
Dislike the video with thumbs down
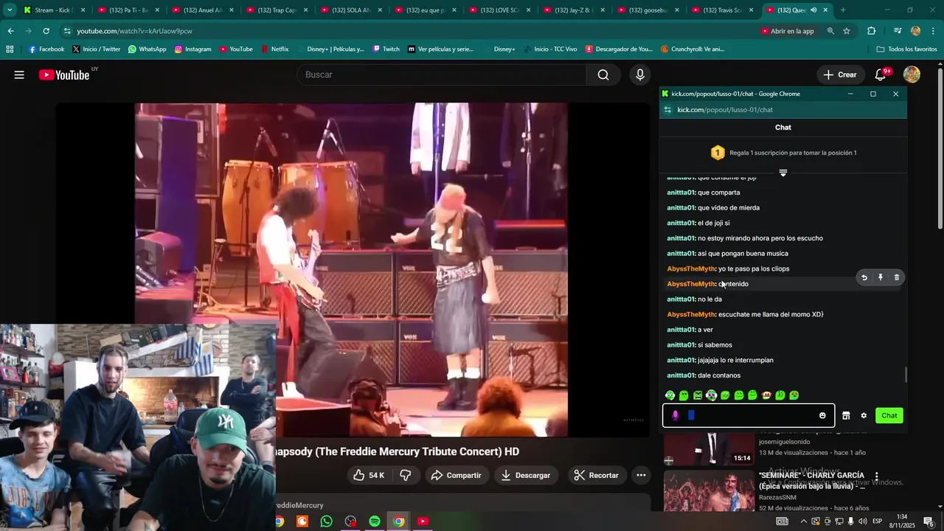point(405,475)
